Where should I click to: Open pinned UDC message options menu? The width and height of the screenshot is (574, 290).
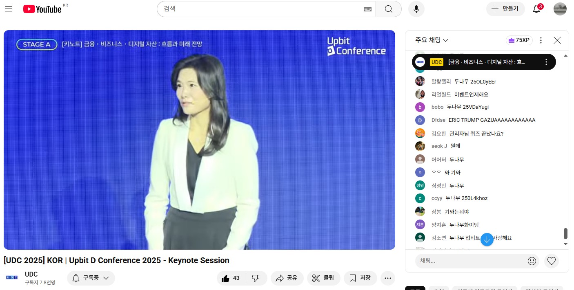pyautogui.click(x=546, y=62)
